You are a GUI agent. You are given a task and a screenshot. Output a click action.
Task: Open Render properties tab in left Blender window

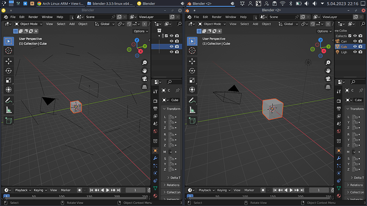(x=155, y=101)
